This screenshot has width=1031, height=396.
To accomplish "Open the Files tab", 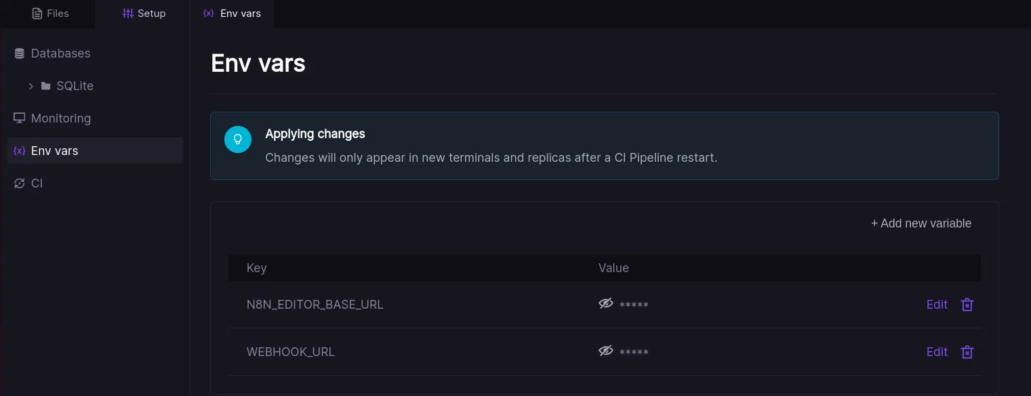I will [x=50, y=14].
